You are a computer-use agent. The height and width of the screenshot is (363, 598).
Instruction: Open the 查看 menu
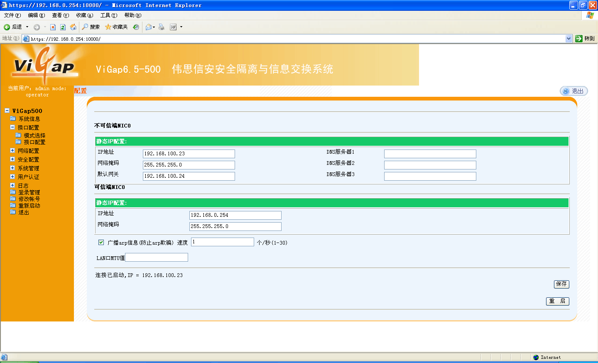[61, 15]
